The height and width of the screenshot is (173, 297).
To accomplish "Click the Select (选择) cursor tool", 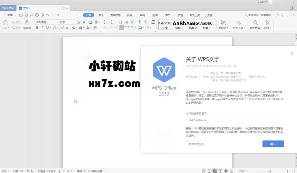I will tap(268, 25).
